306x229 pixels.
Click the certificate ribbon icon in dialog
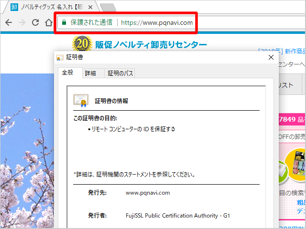pos(80,100)
